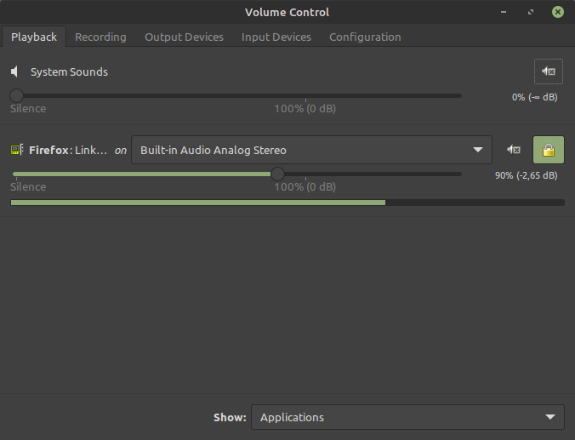Maximize the Volume Control window
Screen dimensions: 575x440
tap(531, 12)
